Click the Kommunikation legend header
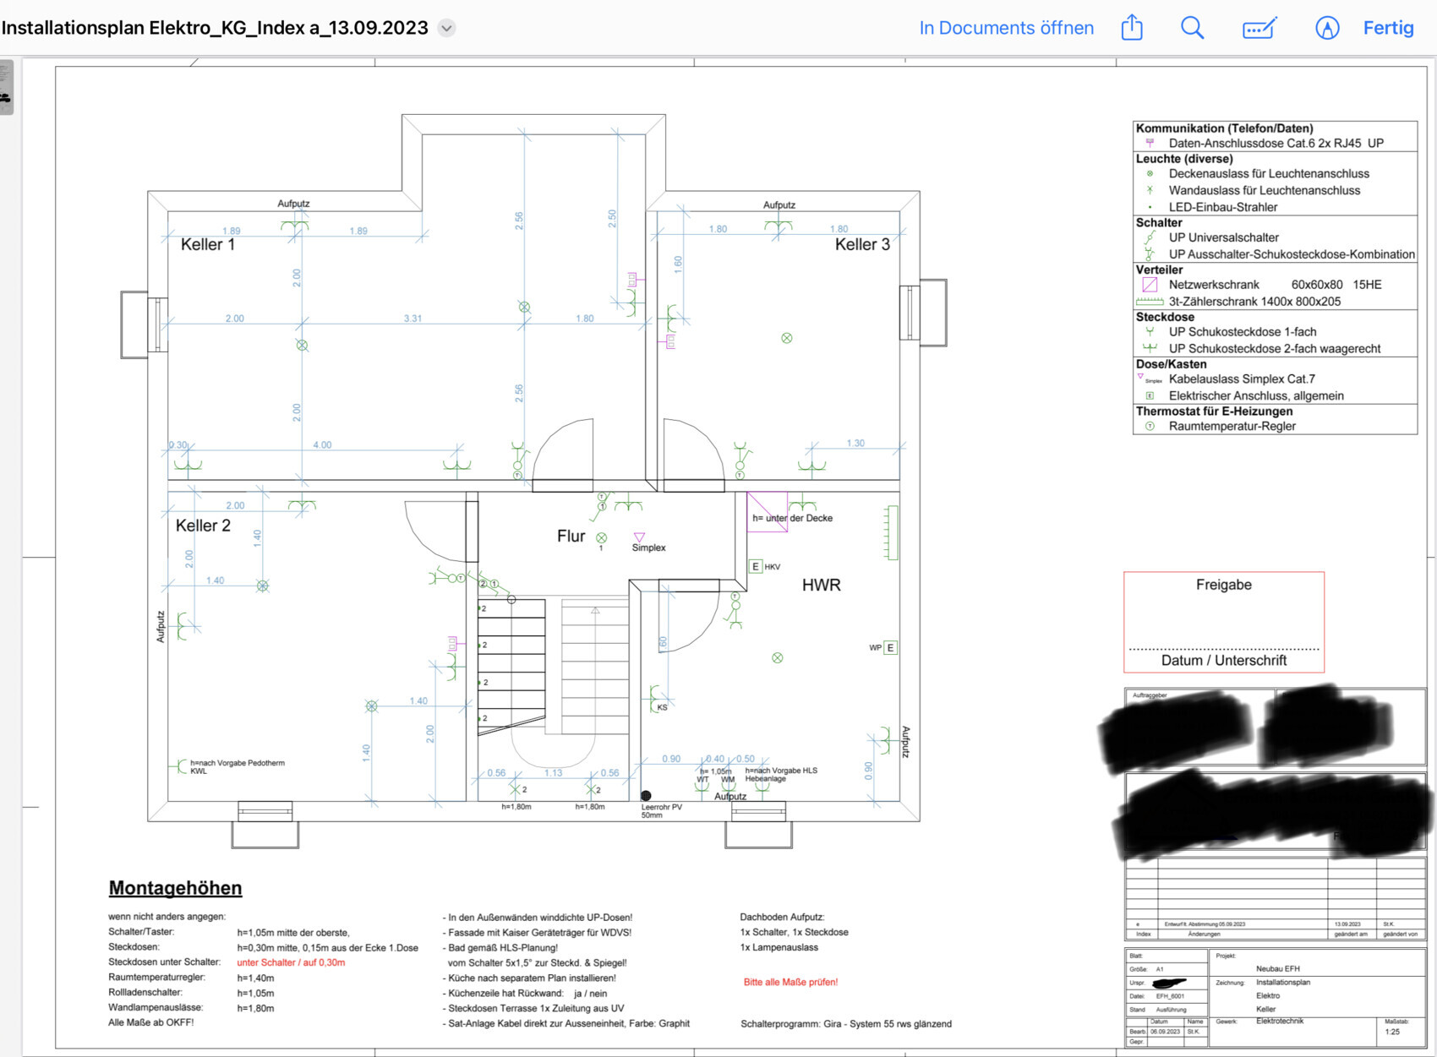Screen dimensions: 1437x1057 tap(1224, 128)
